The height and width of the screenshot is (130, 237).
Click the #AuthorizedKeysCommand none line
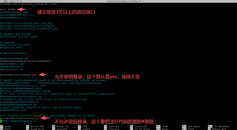click(x=21, y=88)
